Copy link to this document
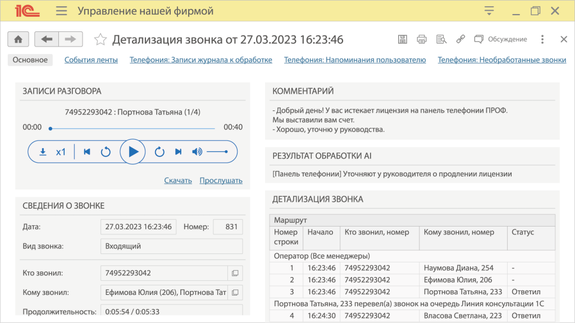The height and width of the screenshot is (323, 575). (x=460, y=39)
